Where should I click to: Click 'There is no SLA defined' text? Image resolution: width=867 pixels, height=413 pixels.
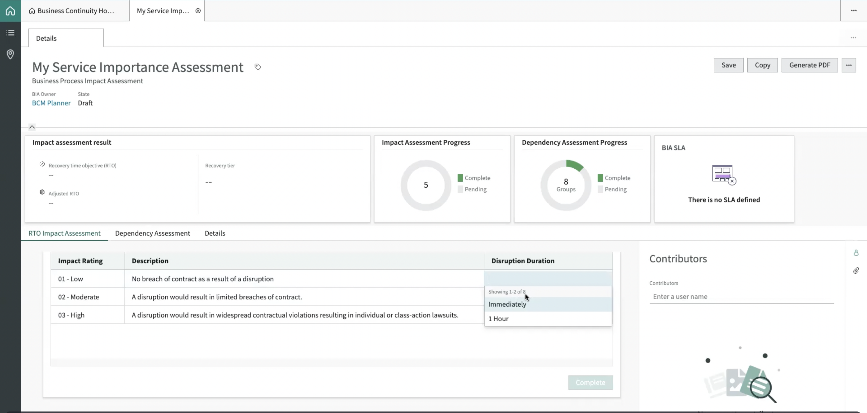(x=724, y=200)
